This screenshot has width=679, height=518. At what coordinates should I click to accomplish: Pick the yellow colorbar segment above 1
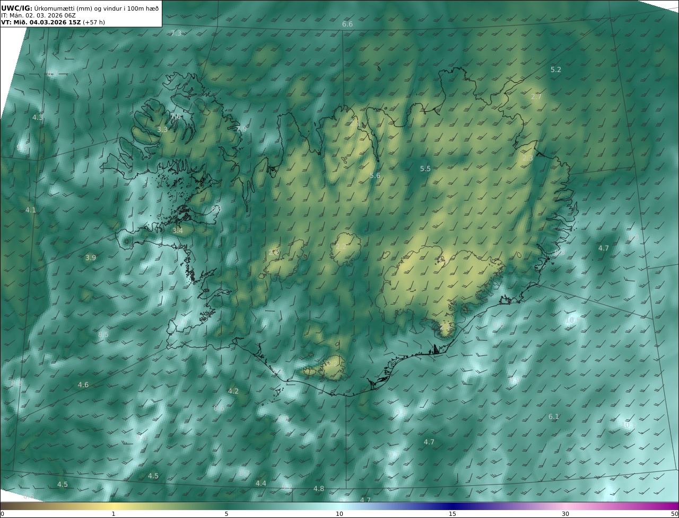[x=114, y=506]
